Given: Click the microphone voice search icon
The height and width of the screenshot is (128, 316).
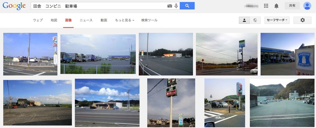Looking at the screenshot, I should 176,6.
